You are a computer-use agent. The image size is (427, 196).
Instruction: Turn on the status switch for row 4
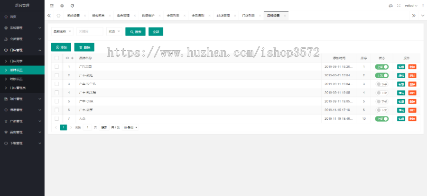381,93
